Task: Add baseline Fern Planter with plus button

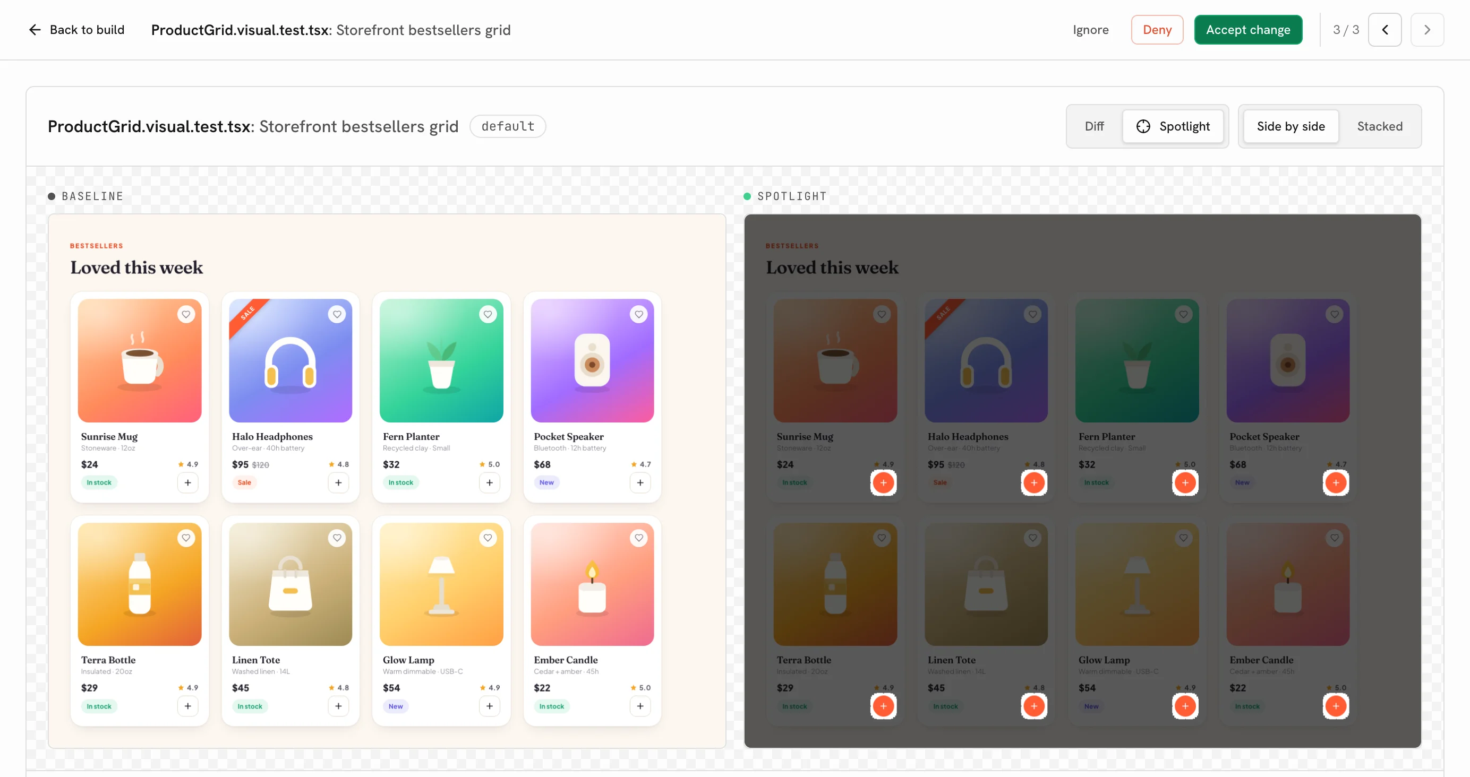Action: pyautogui.click(x=490, y=482)
